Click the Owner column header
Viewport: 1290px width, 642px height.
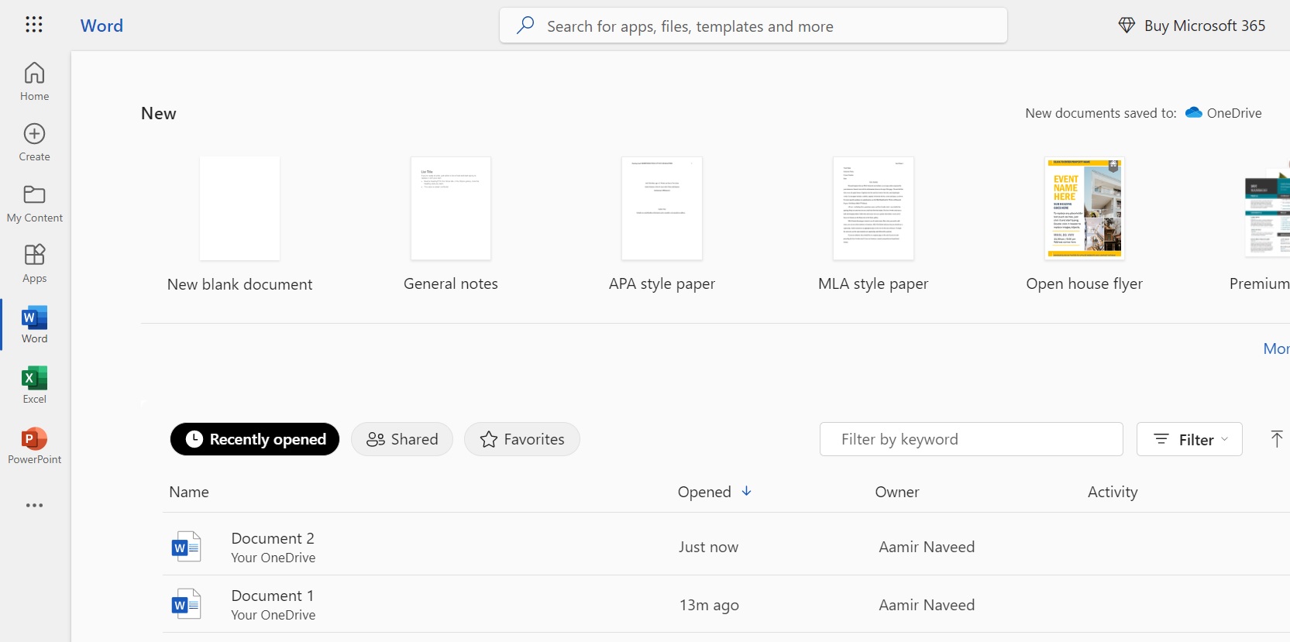point(897,492)
